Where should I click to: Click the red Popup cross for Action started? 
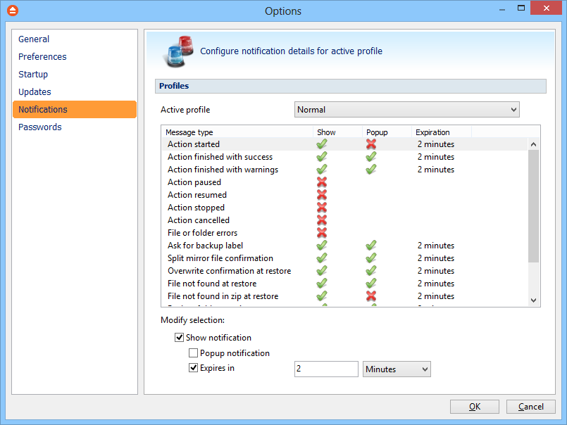click(x=371, y=144)
